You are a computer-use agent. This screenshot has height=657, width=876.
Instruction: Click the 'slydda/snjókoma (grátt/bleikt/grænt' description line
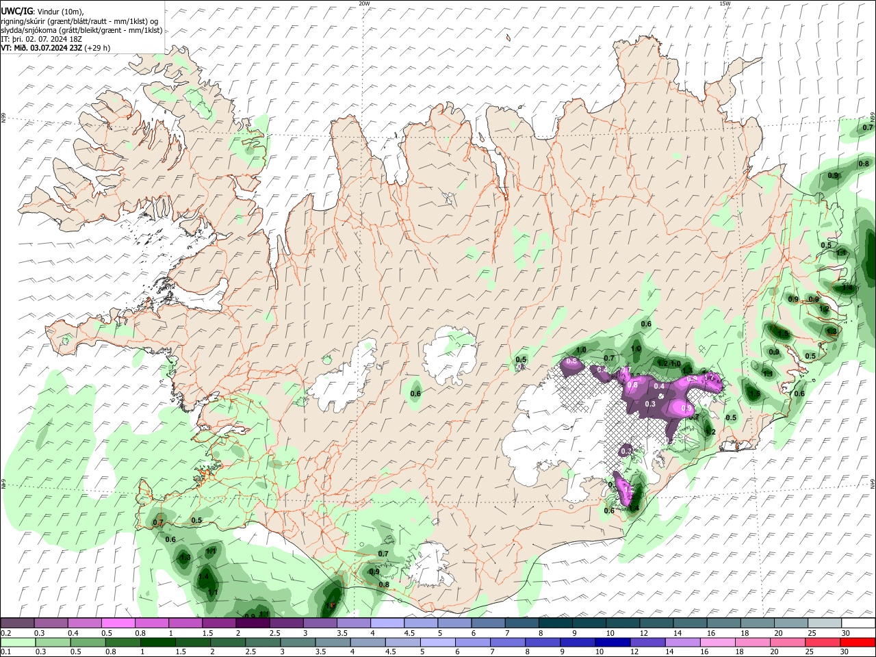pyautogui.click(x=82, y=30)
